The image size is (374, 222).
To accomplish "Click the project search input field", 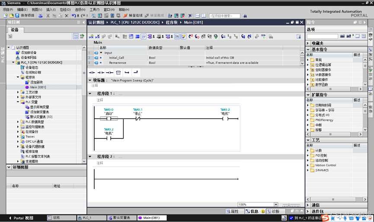I will pyautogui.click(x=224, y=16).
